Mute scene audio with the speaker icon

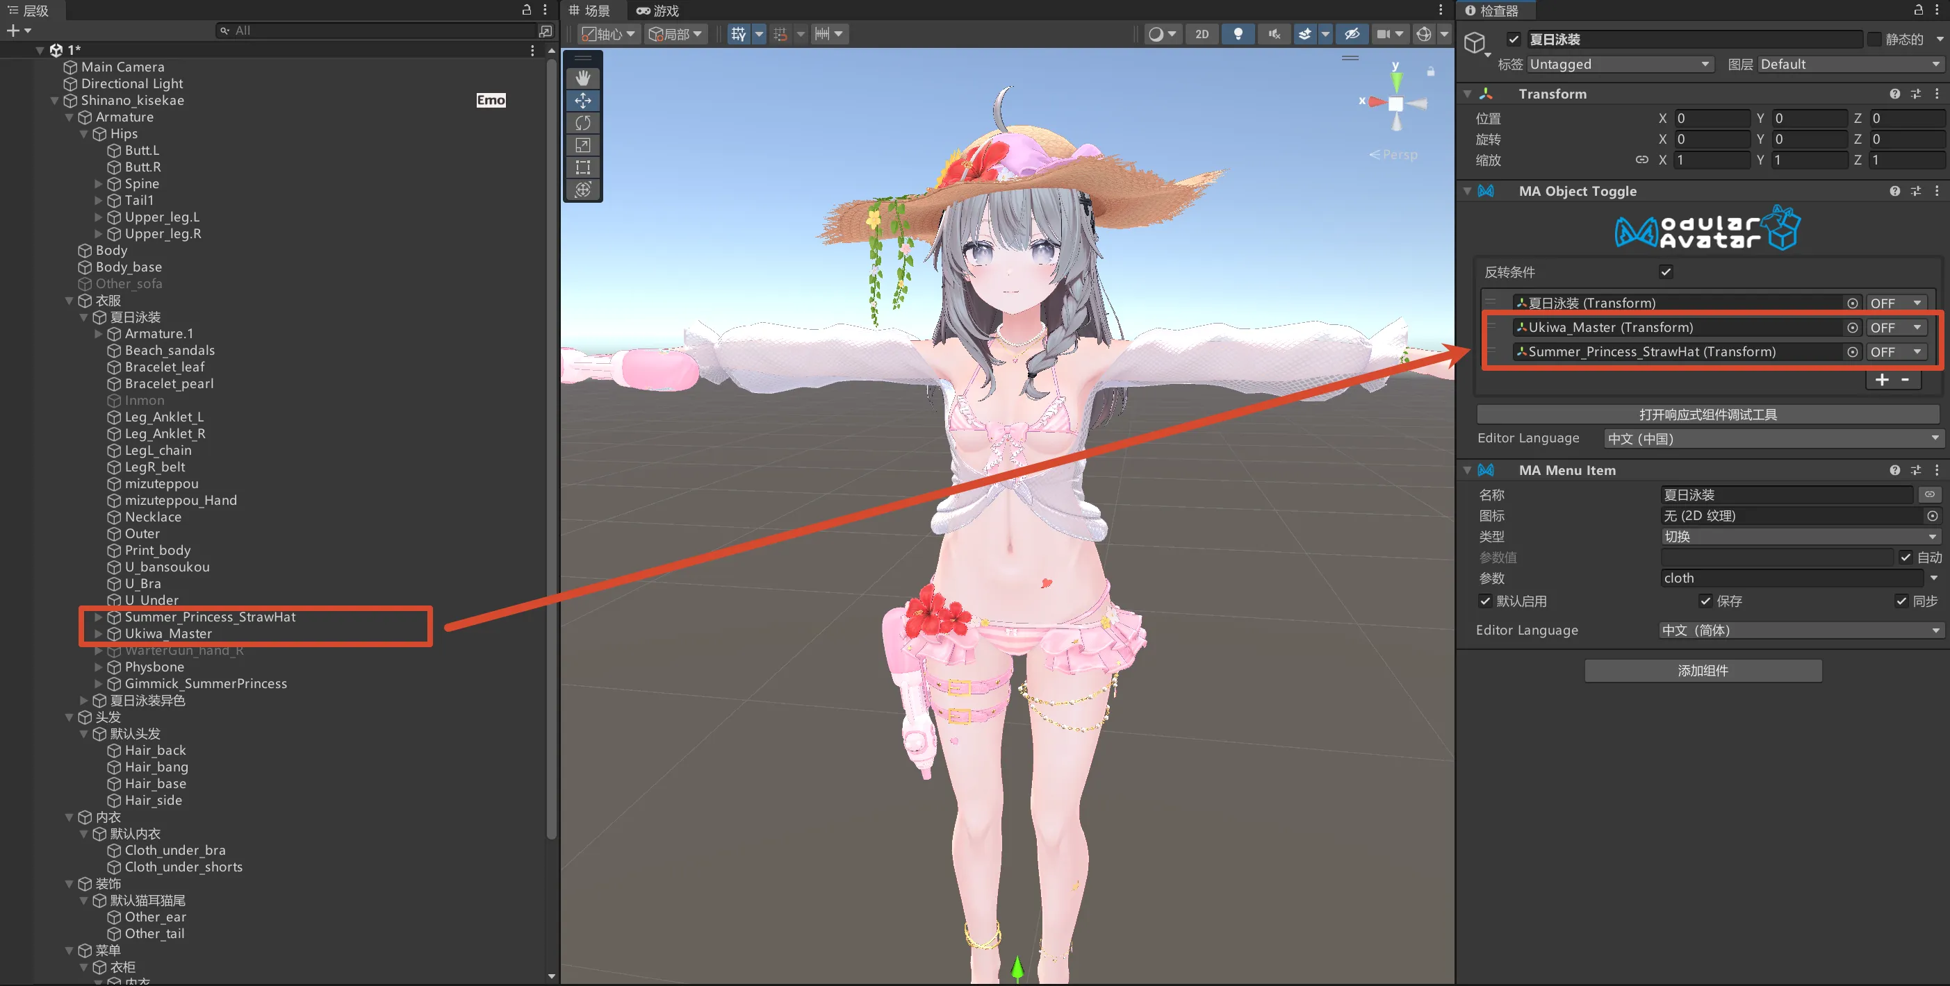1274,34
